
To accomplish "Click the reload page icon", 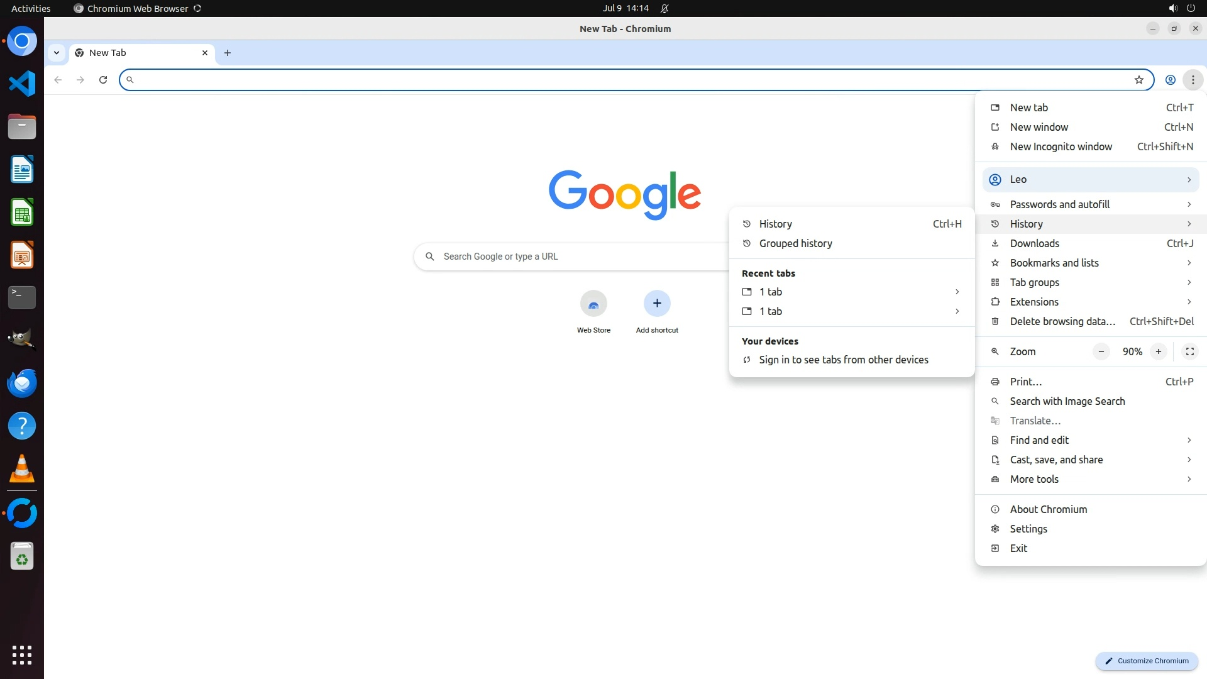I will [103, 80].
